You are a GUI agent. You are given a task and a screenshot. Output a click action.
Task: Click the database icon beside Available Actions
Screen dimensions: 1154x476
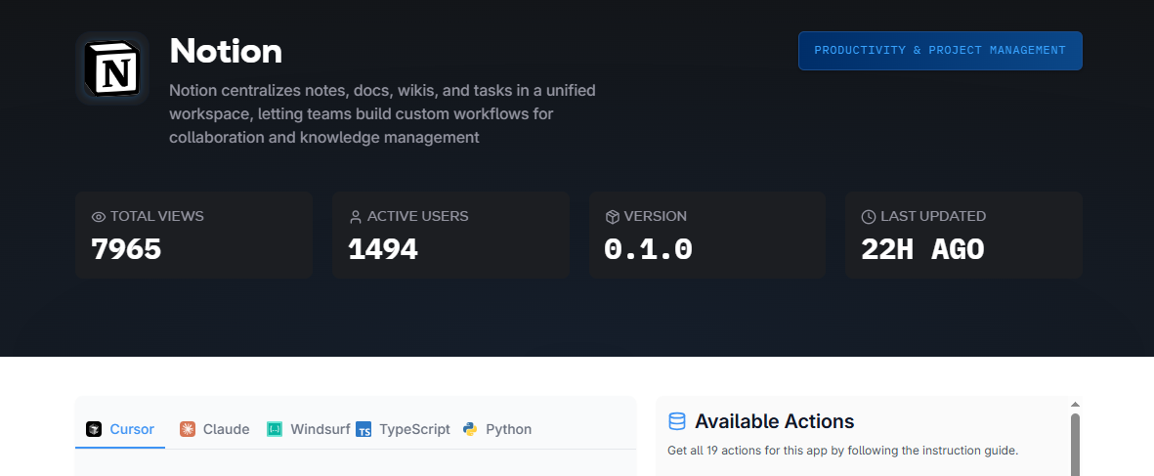tap(677, 421)
